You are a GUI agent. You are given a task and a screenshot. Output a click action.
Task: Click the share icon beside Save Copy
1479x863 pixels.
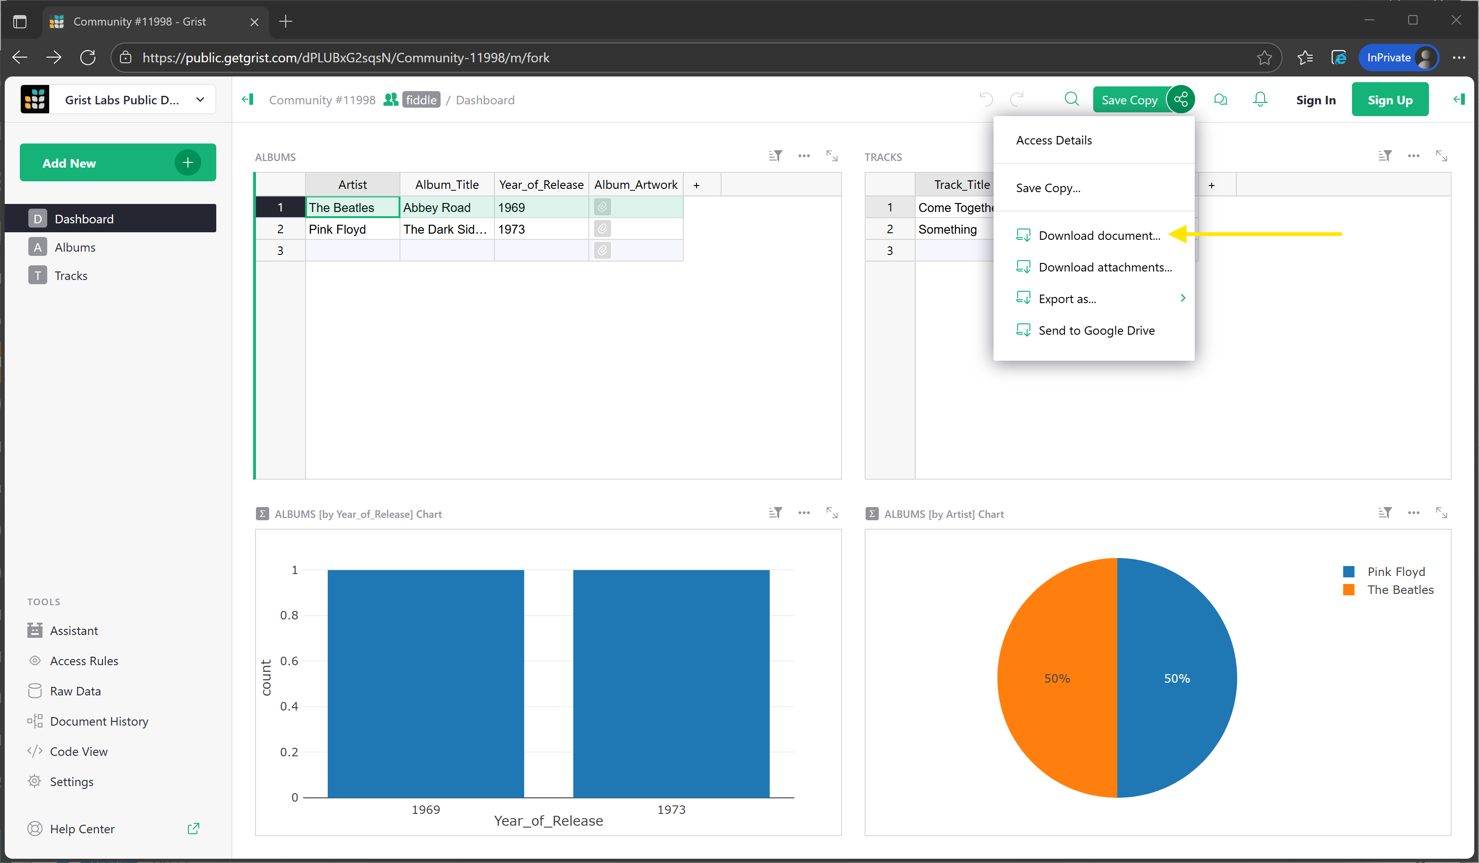tap(1180, 100)
